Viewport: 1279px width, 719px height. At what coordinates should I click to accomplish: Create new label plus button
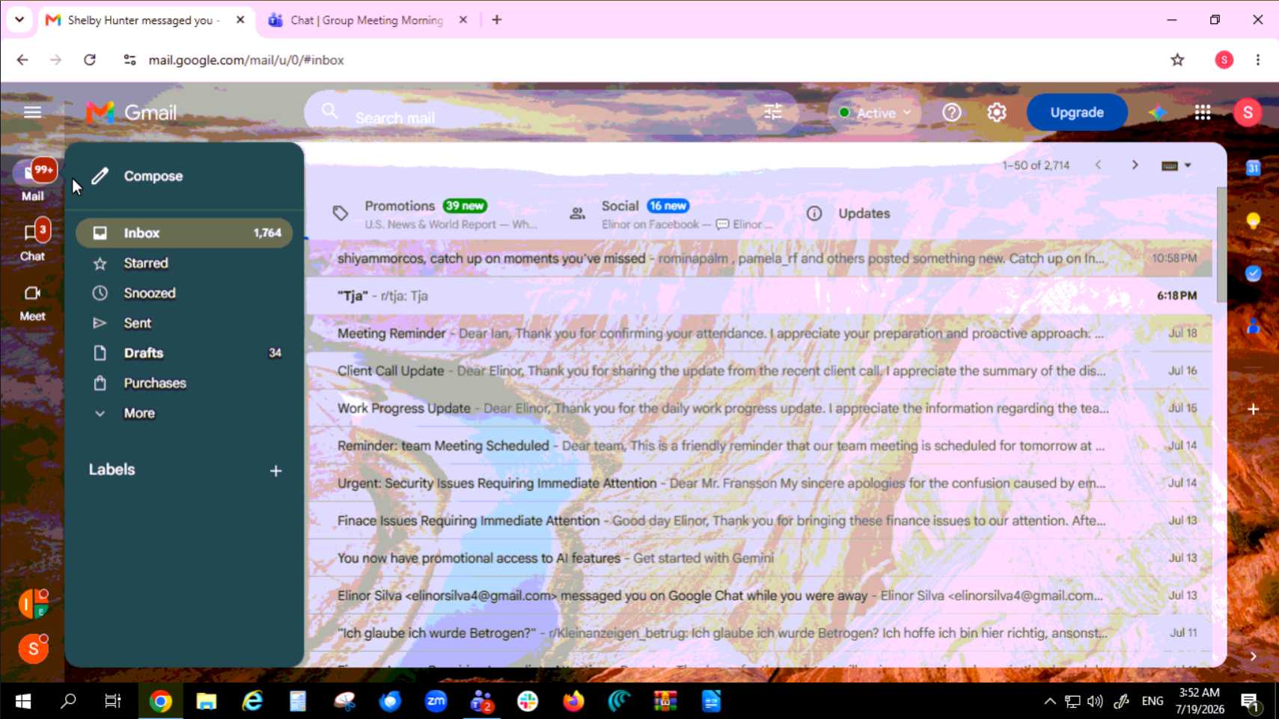[275, 471]
